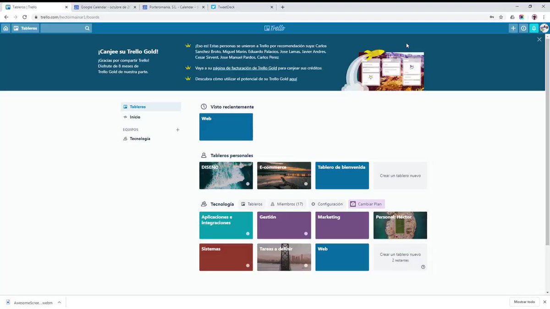This screenshot has width=550, height=309.
Task: Click the dot icon on E-commerce board
Action: click(x=306, y=184)
